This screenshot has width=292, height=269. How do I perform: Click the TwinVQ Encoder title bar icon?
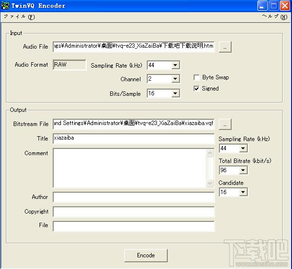[5, 5]
